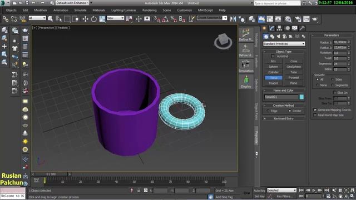Collapse the Object Type rollout
Screen dimensions: 356x200
tap(284, 52)
